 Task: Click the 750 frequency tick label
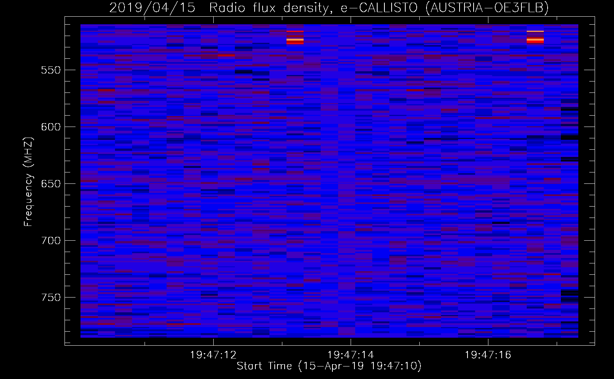[51, 298]
